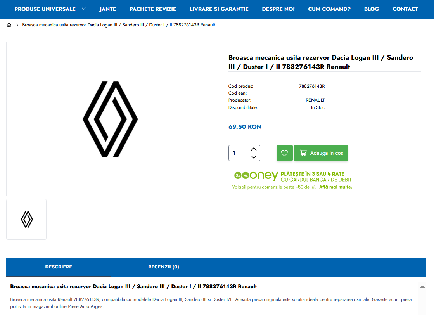Expand the Produse Universale dropdown chevron
Image resolution: width=434 pixels, height=315 pixels.
(84, 9)
